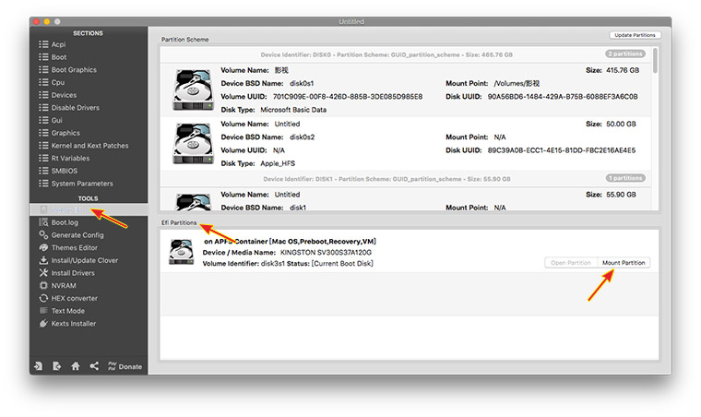Click the 1 partitions badge
This screenshot has width=701, height=417.
click(625, 178)
